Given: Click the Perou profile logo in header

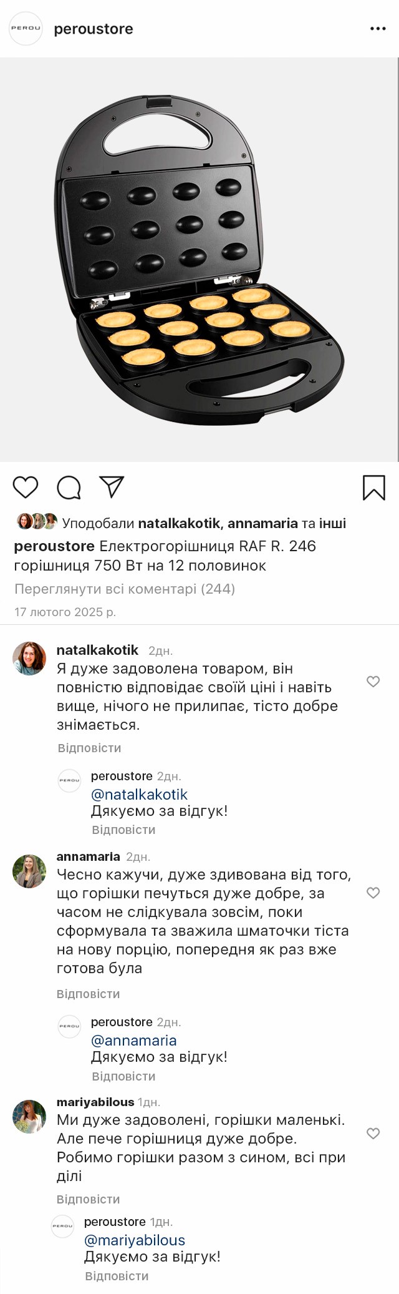Looking at the screenshot, I should [x=26, y=29].
